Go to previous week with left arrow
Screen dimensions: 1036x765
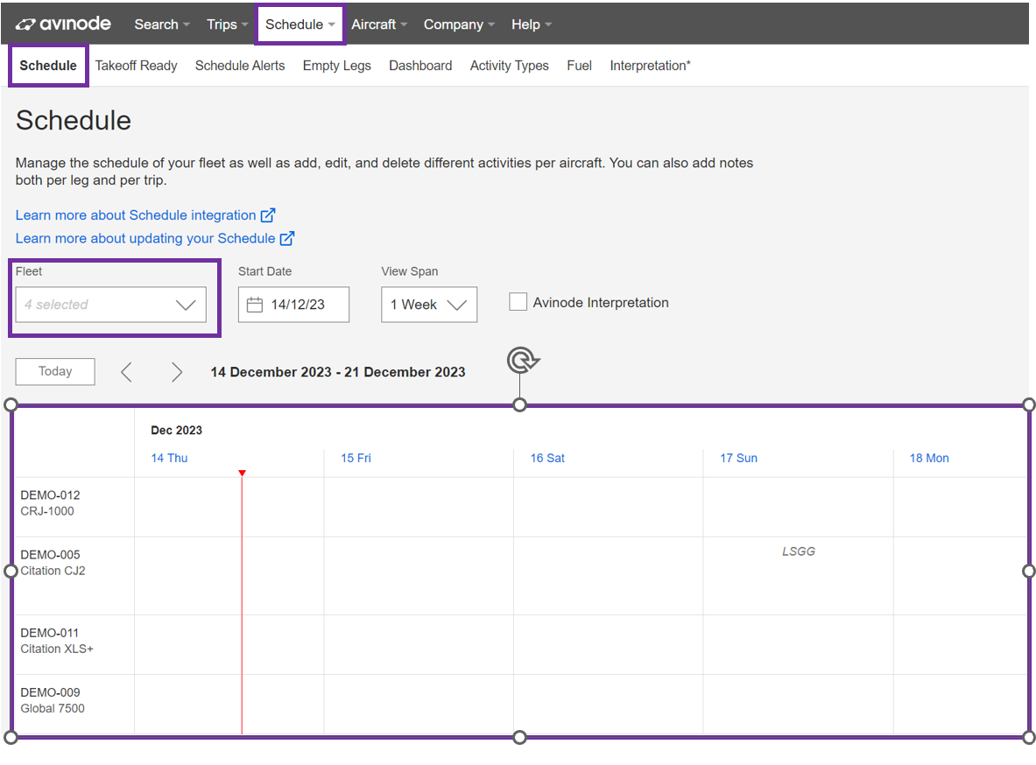(x=127, y=372)
